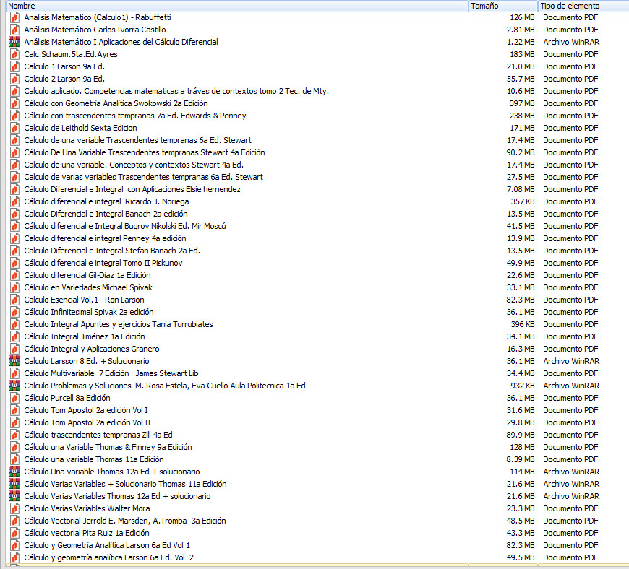Viewport: 629px width, 569px height.
Task: Click the WinRAR icon of Calculo Problemas y Soluciones
Action: 14,386
